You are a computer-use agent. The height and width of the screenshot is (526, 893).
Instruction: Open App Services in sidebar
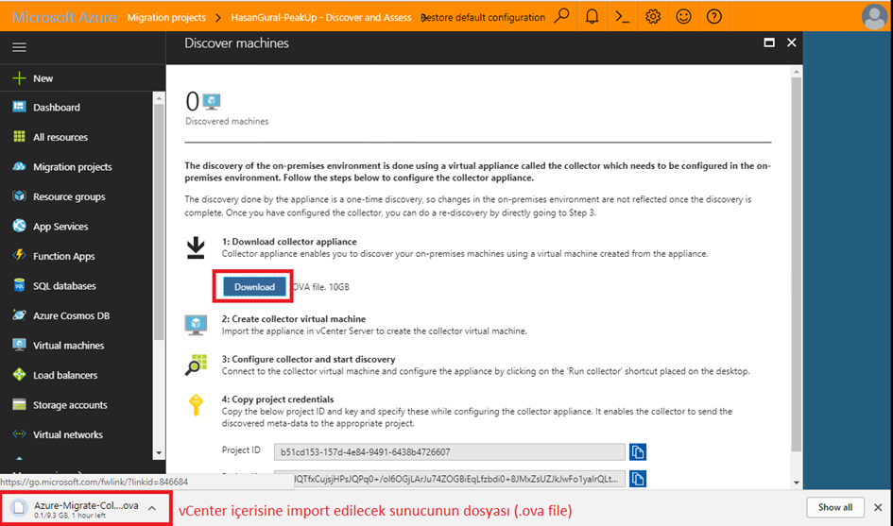[60, 226]
